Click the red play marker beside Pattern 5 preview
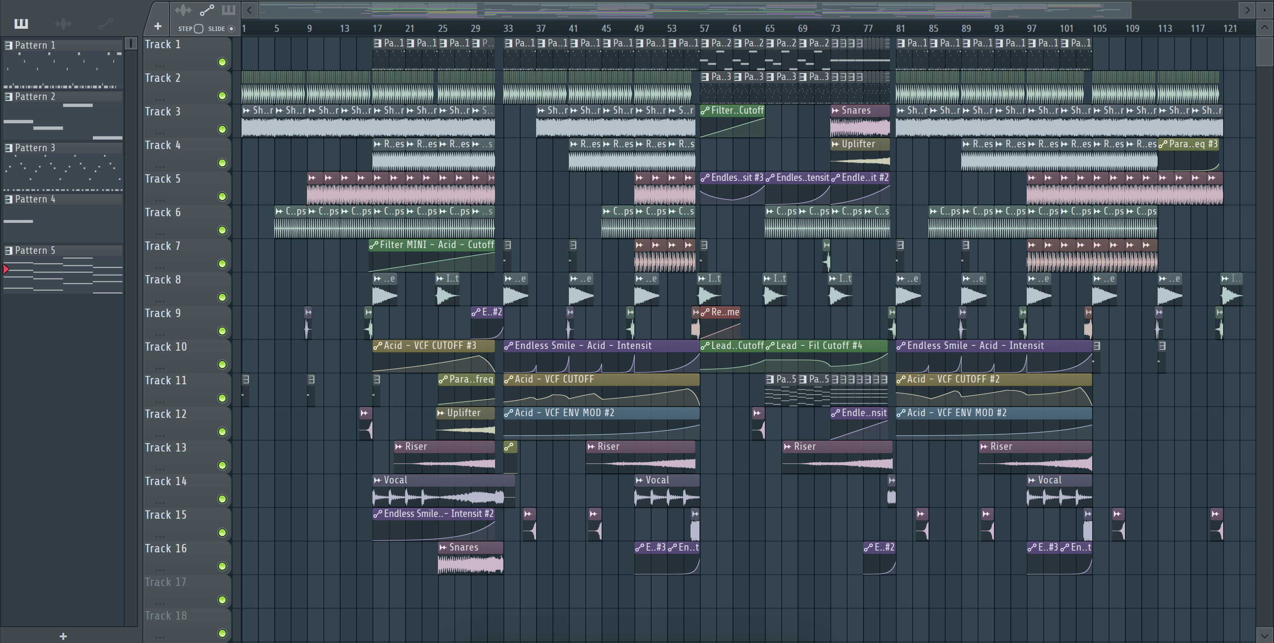This screenshot has height=643, width=1274. [x=6, y=269]
